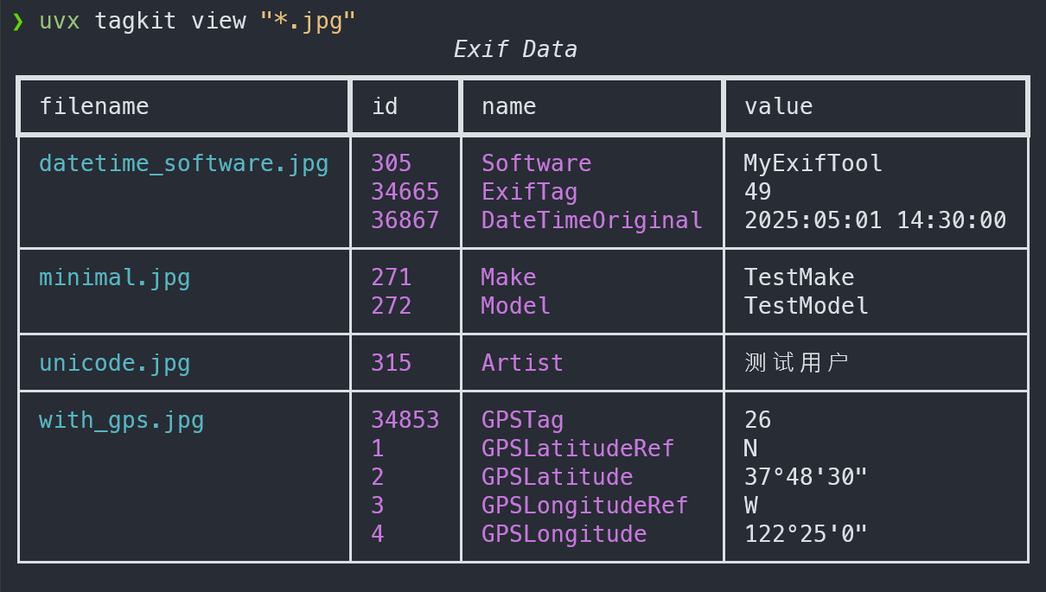The image size is (1046, 592).
Task: Click the Chinese Artist value '测试用户'
Action: pos(797,363)
